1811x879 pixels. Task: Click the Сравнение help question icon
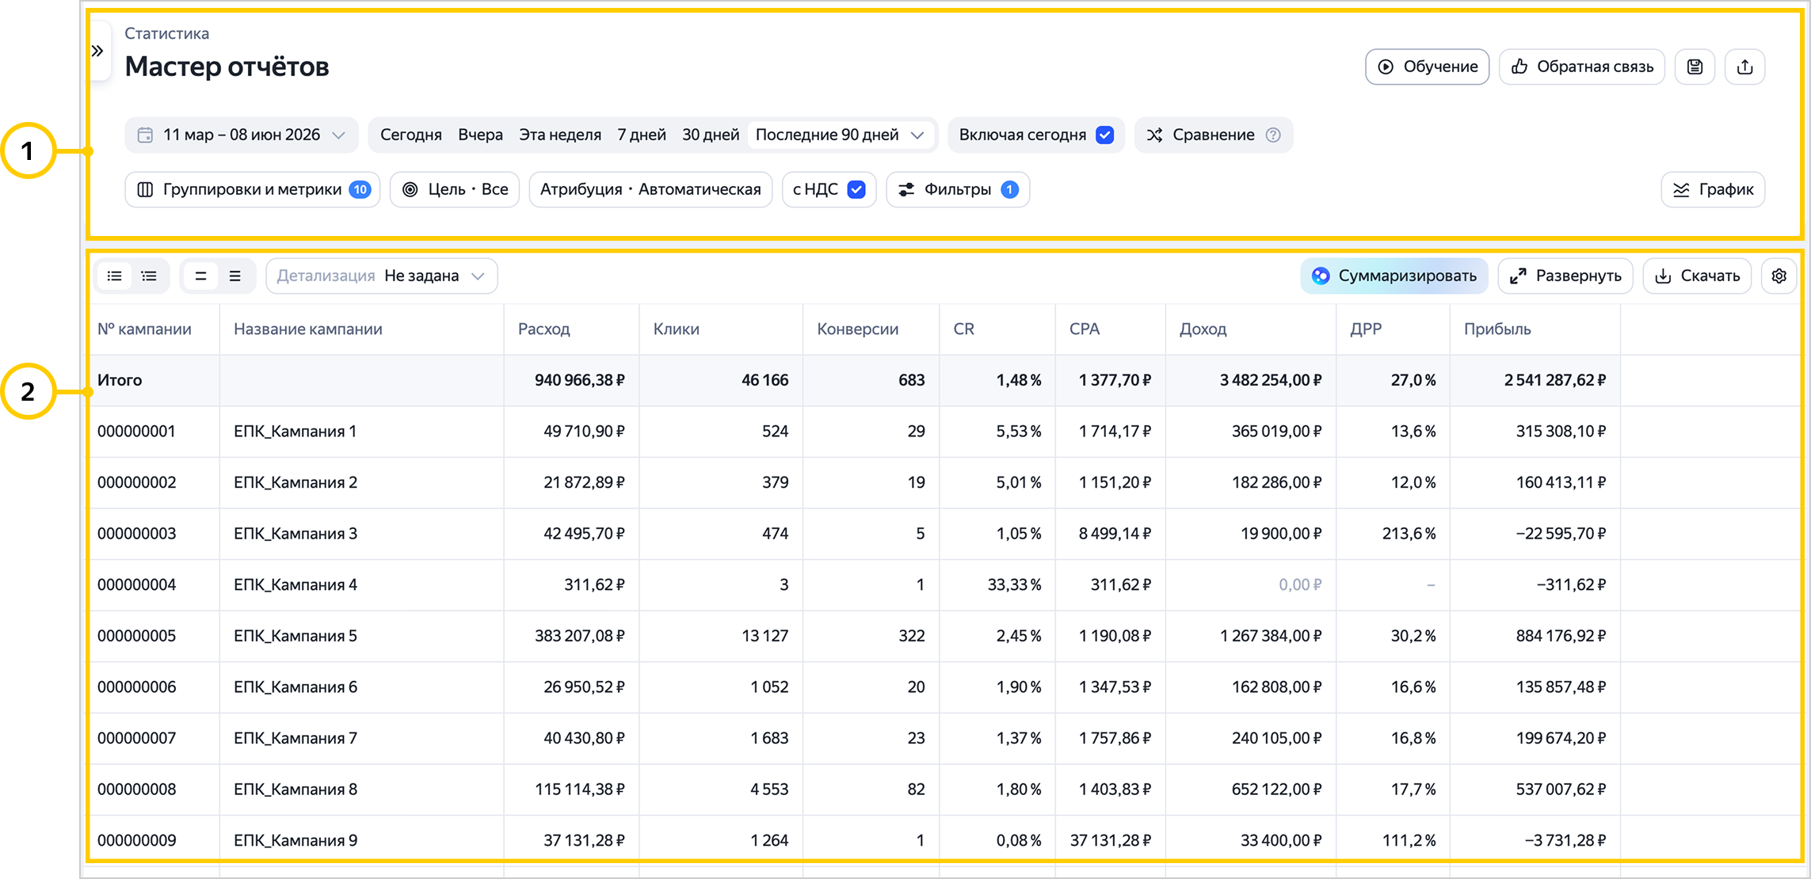point(1273,135)
